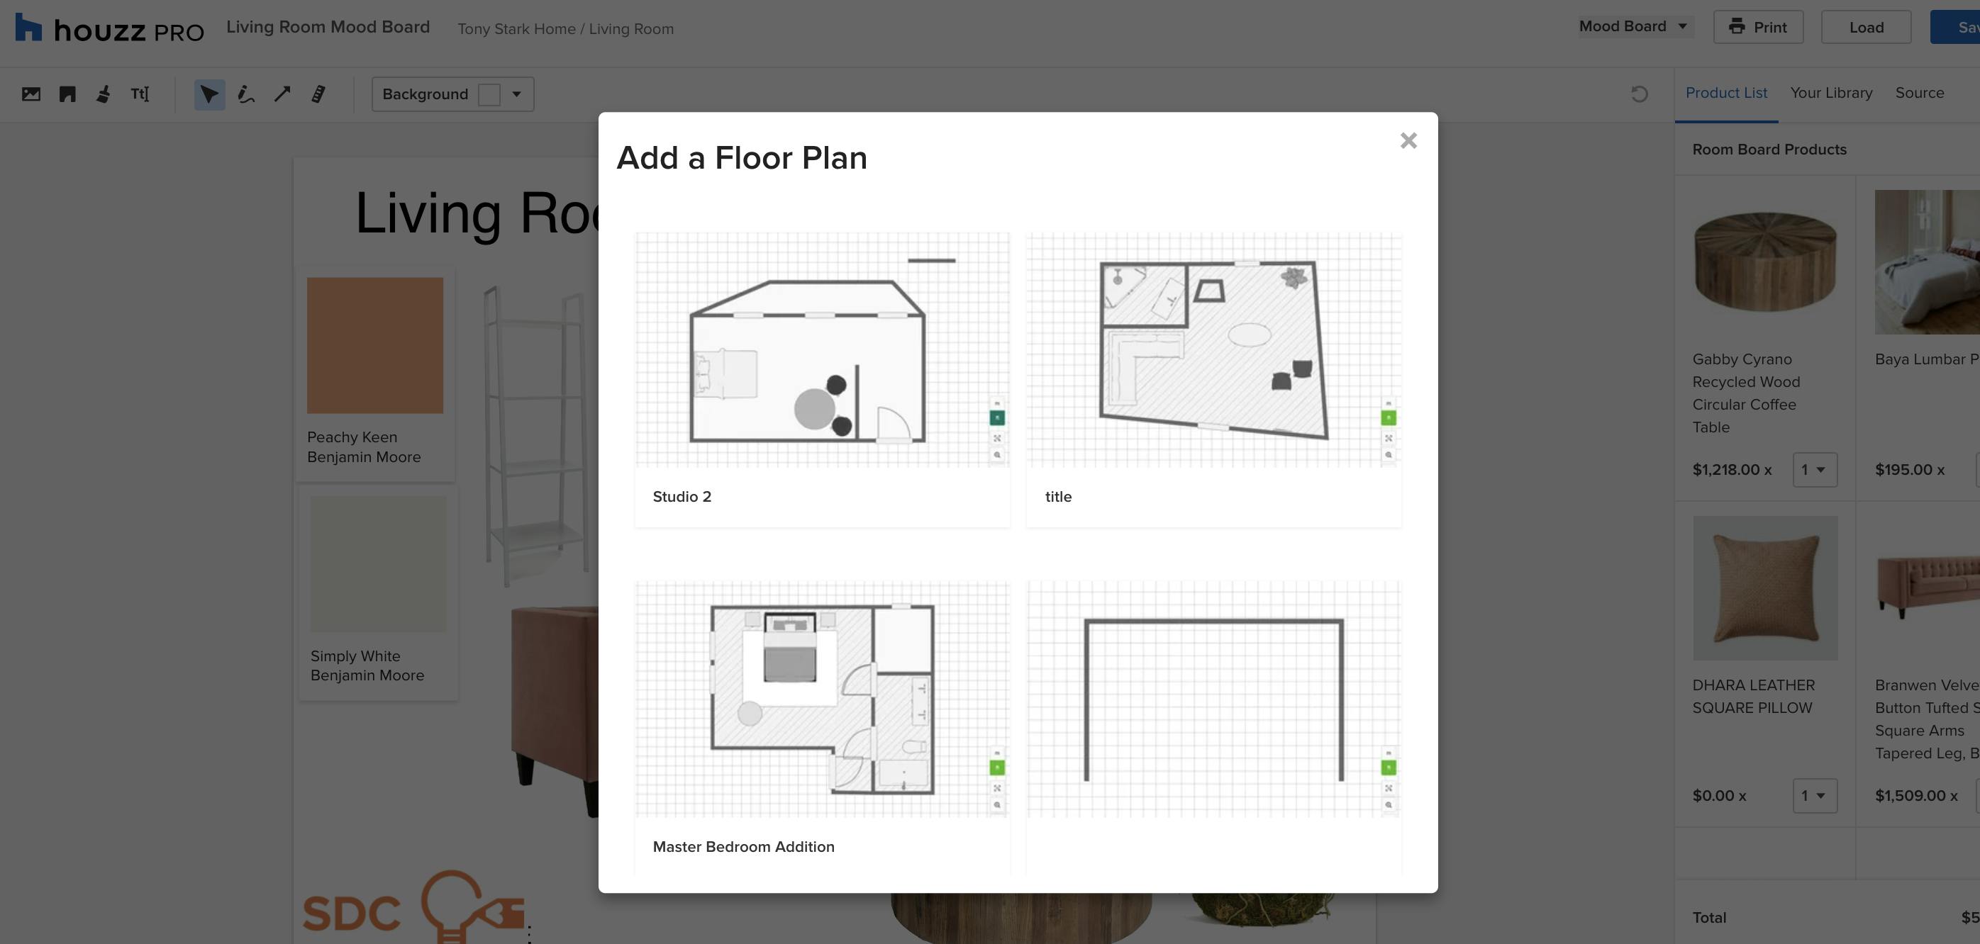1980x944 pixels.
Task: Open quantity dropdown for Dhara Leather pillow
Action: point(1814,795)
